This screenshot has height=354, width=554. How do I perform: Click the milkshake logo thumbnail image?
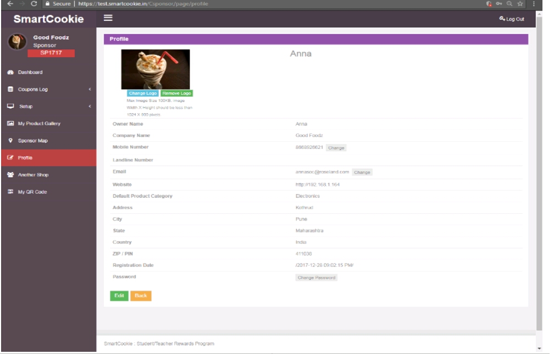click(155, 69)
